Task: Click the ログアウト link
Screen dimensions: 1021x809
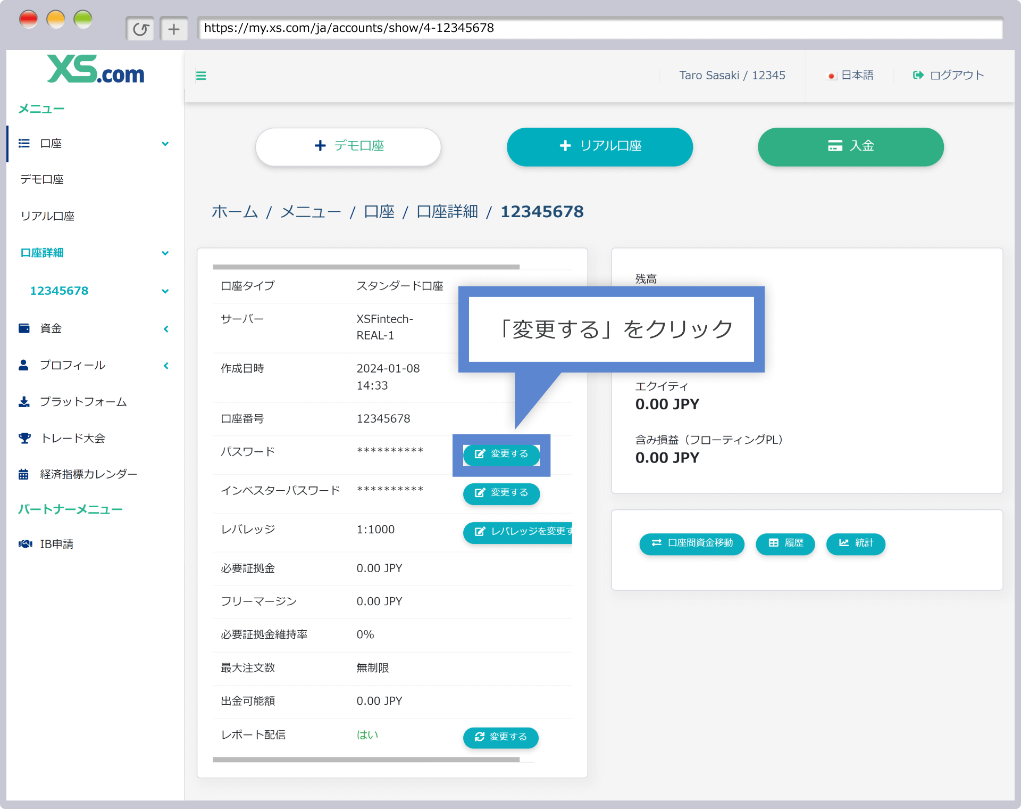Action: pyautogui.click(x=949, y=75)
